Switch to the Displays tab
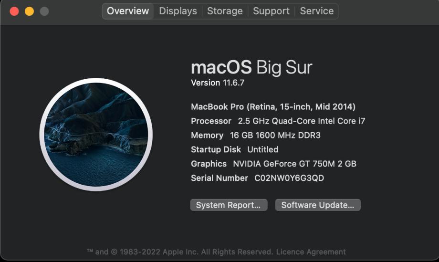 (178, 11)
